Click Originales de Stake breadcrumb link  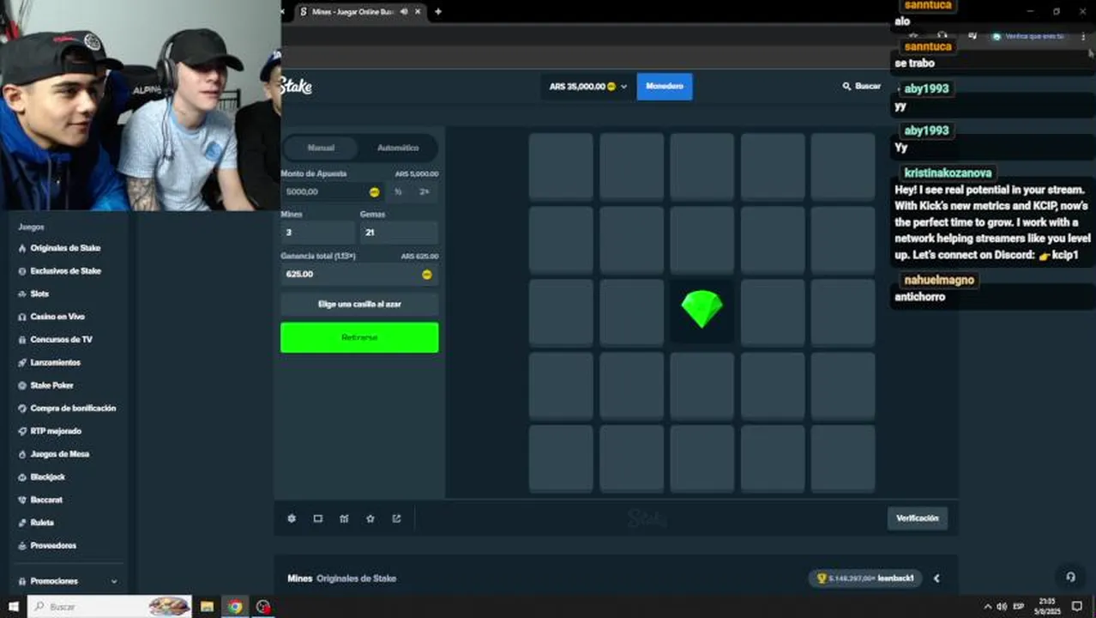(356, 579)
